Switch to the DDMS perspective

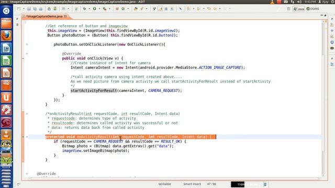pyautogui.click(x=313, y=9)
